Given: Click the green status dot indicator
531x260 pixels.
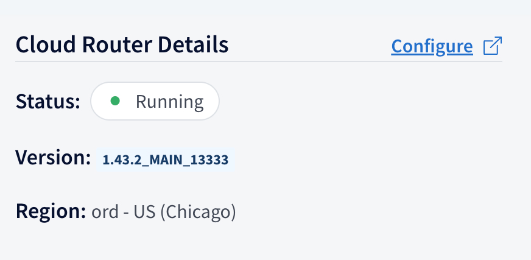Looking at the screenshot, I should pos(115,101).
